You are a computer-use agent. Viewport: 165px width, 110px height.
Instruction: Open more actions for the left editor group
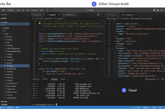(x=101, y=15)
